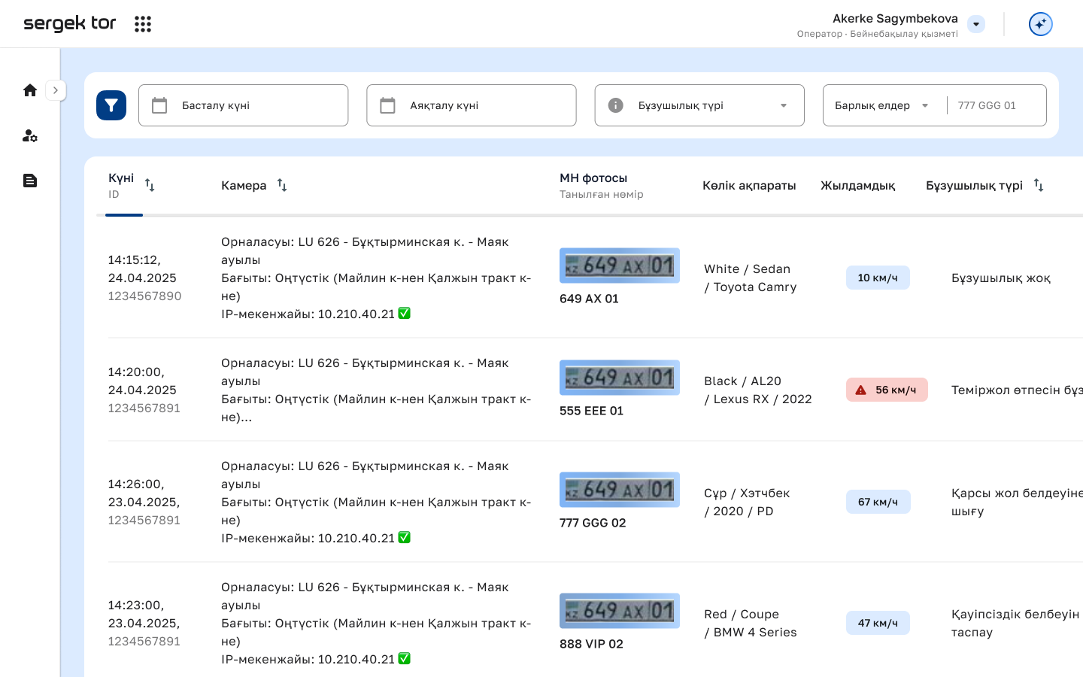This screenshot has height=677, width=1083.
Task: Expand the sidebar with chevron arrow
Action: [x=56, y=90]
